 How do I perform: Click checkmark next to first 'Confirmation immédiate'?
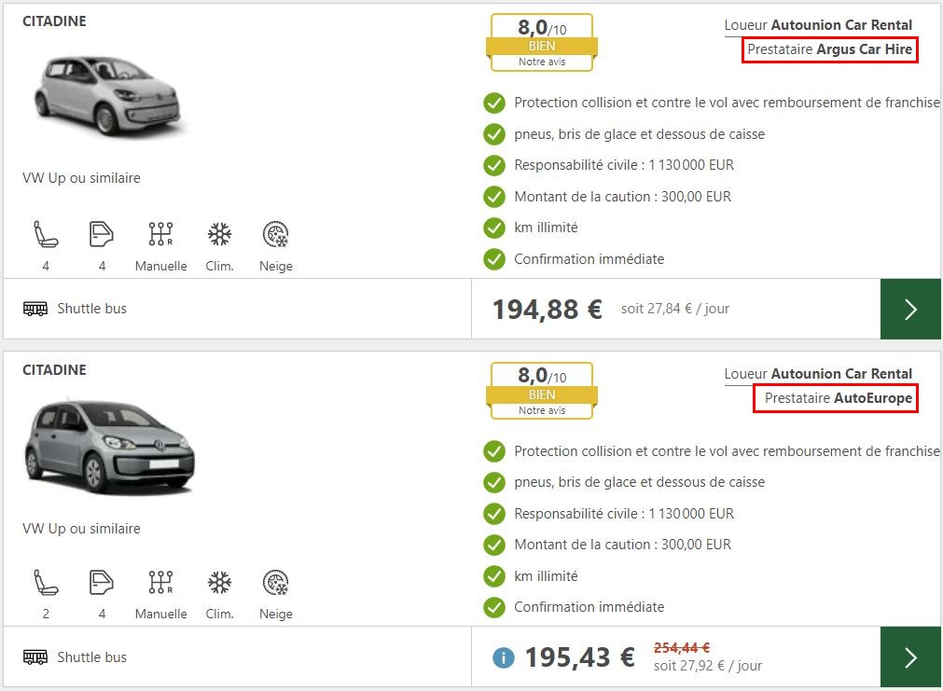[494, 259]
